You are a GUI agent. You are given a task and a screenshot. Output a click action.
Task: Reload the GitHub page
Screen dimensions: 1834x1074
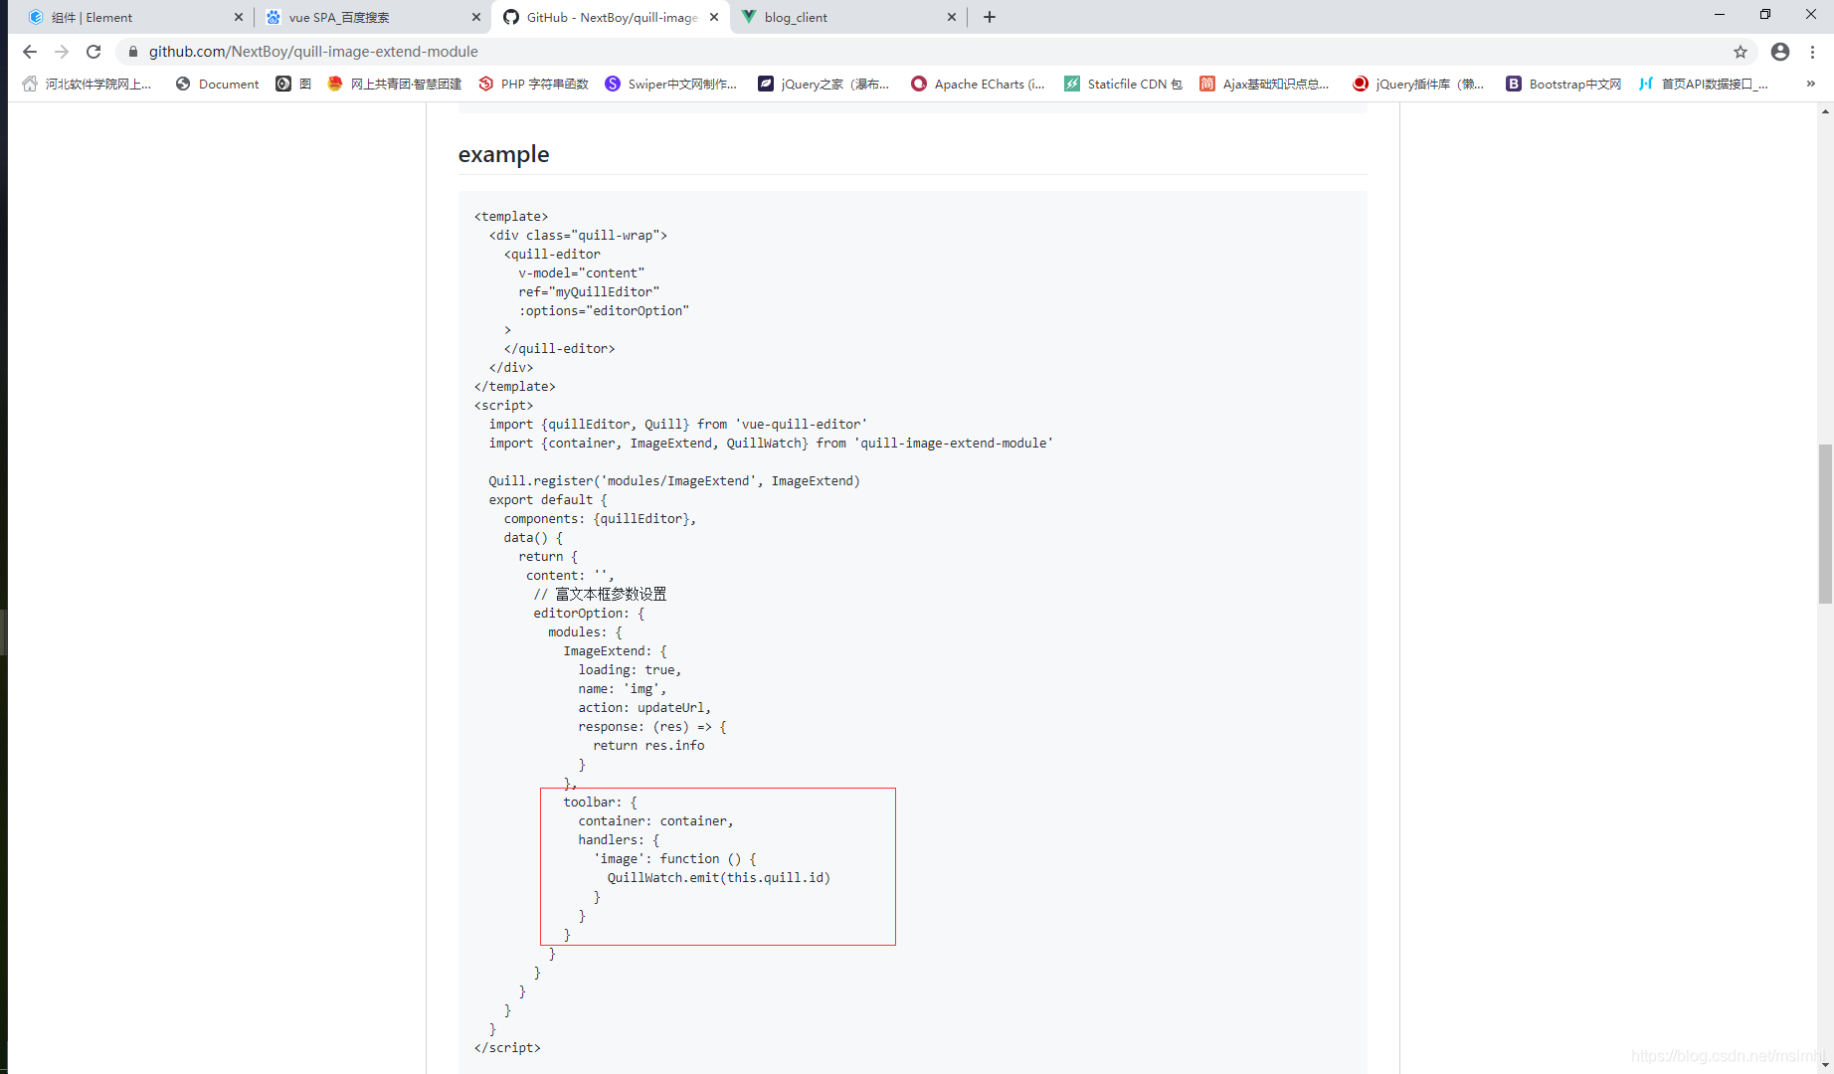pyautogui.click(x=93, y=52)
